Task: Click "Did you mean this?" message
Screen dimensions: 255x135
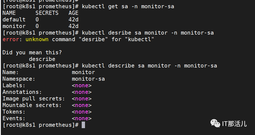Action: (32, 53)
